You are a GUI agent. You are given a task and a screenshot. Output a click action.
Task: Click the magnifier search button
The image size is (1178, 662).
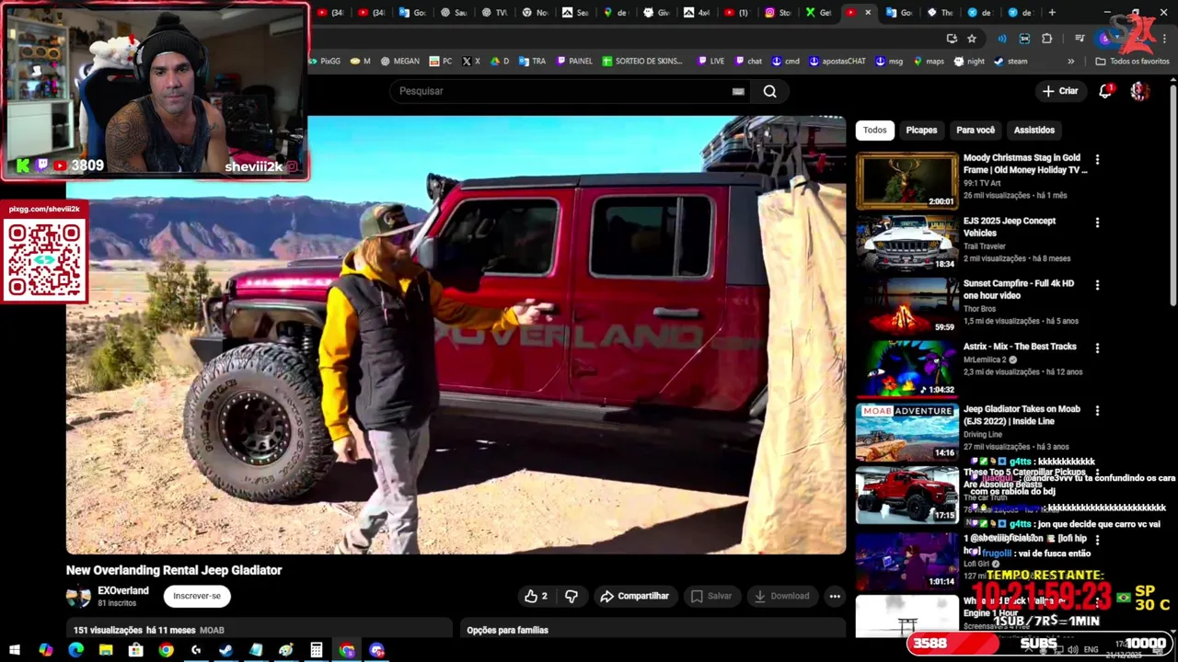770,91
